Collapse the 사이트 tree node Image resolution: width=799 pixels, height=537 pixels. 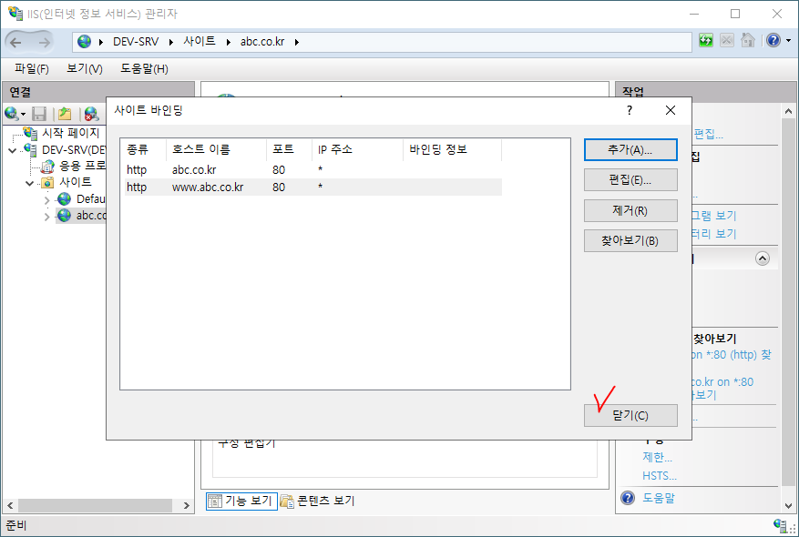(30, 183)
